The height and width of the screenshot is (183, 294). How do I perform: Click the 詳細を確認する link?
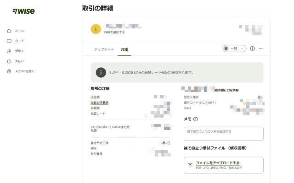pos(114,32)
